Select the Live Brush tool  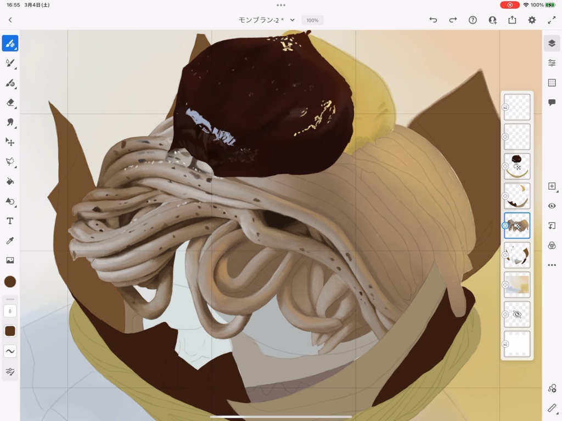pyautogui.click(x=10, y=64)
